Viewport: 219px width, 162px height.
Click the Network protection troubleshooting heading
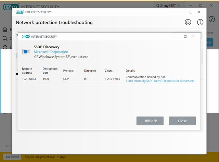pos(54,23)
